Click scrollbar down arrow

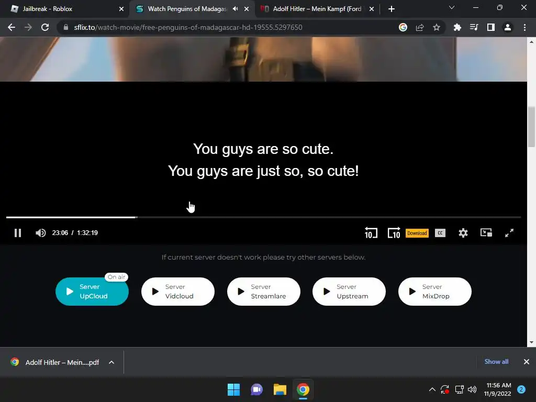pyautogui.click(x=531, y=342)
